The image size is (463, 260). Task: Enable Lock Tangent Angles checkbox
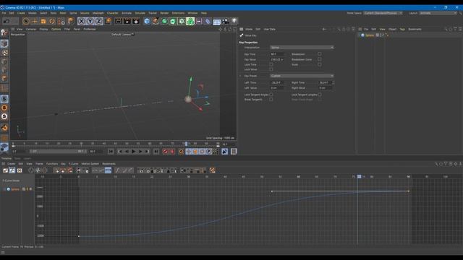coord(271,95)
